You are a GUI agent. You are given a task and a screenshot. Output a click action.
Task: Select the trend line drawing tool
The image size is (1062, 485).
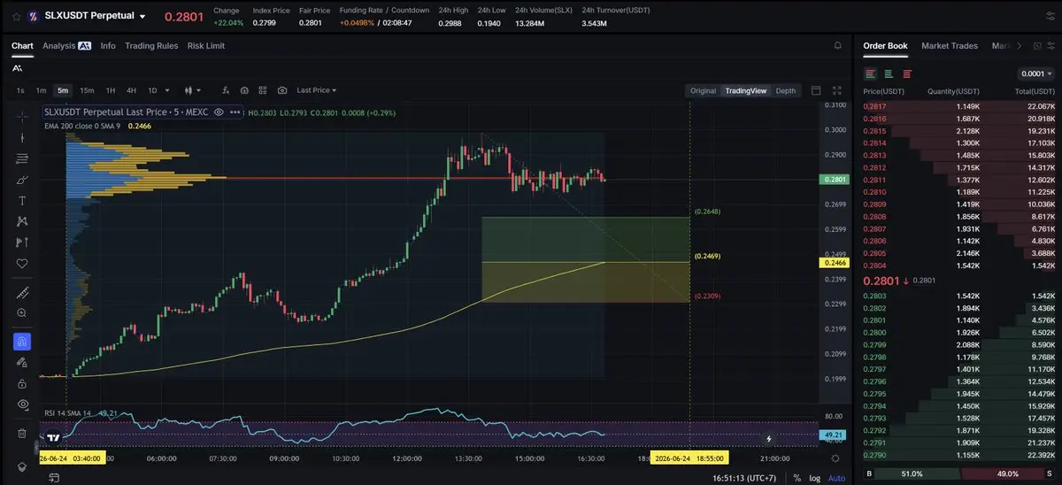(x=22, y=137)
